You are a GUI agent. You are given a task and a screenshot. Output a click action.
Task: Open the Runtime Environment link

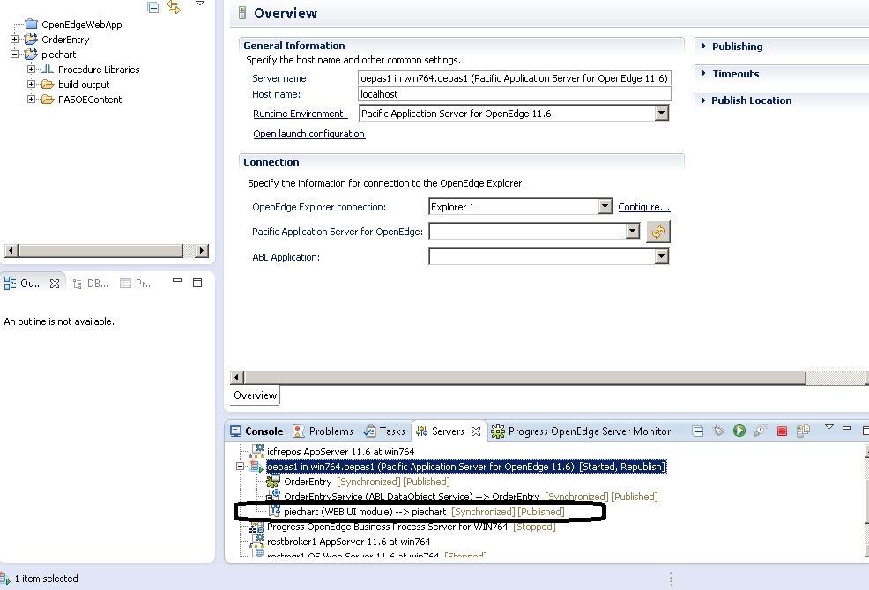click(x=300, y=114)
